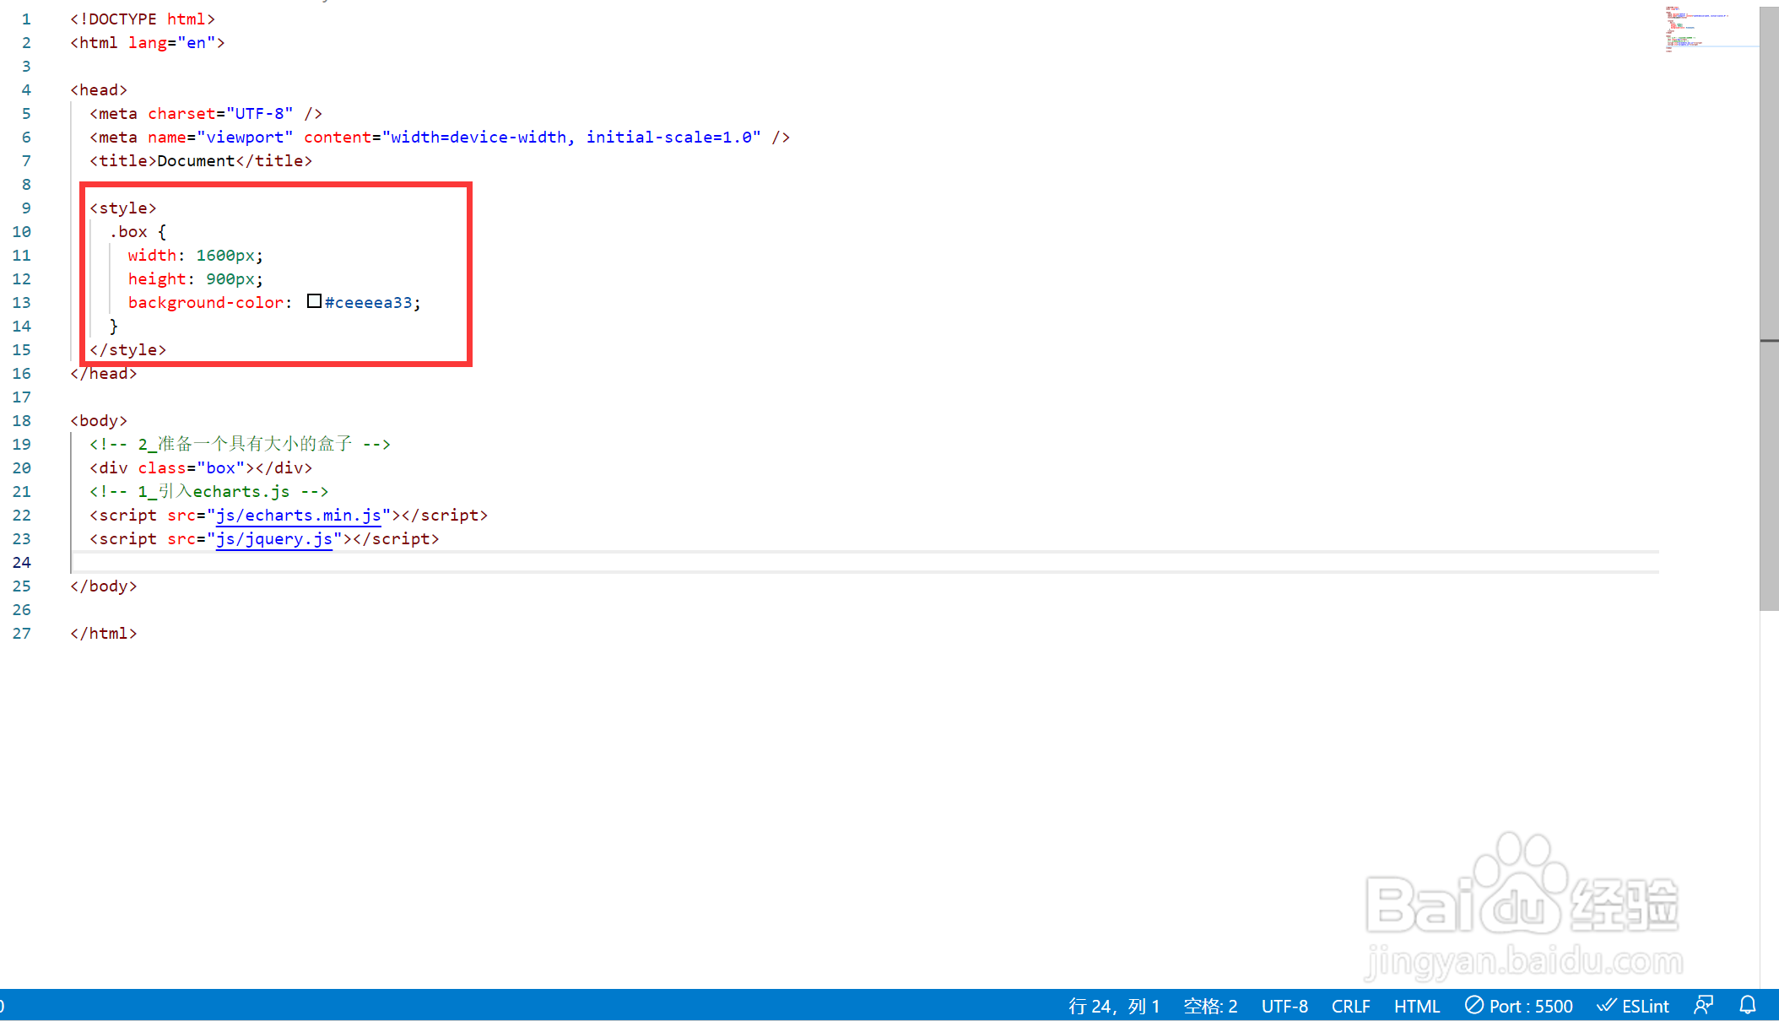Click the word Document inside title tag
Viewport: 1779px width, 1021px height.
click(x=196, y=160)
